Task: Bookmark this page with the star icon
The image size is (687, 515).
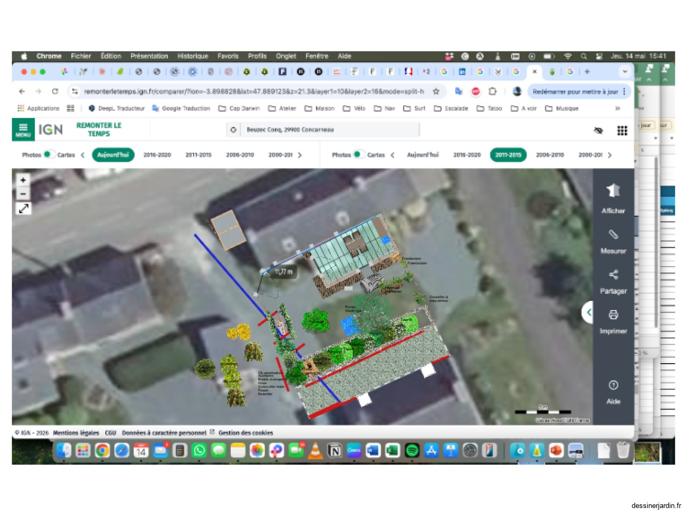Action: [x=436, y=92]
